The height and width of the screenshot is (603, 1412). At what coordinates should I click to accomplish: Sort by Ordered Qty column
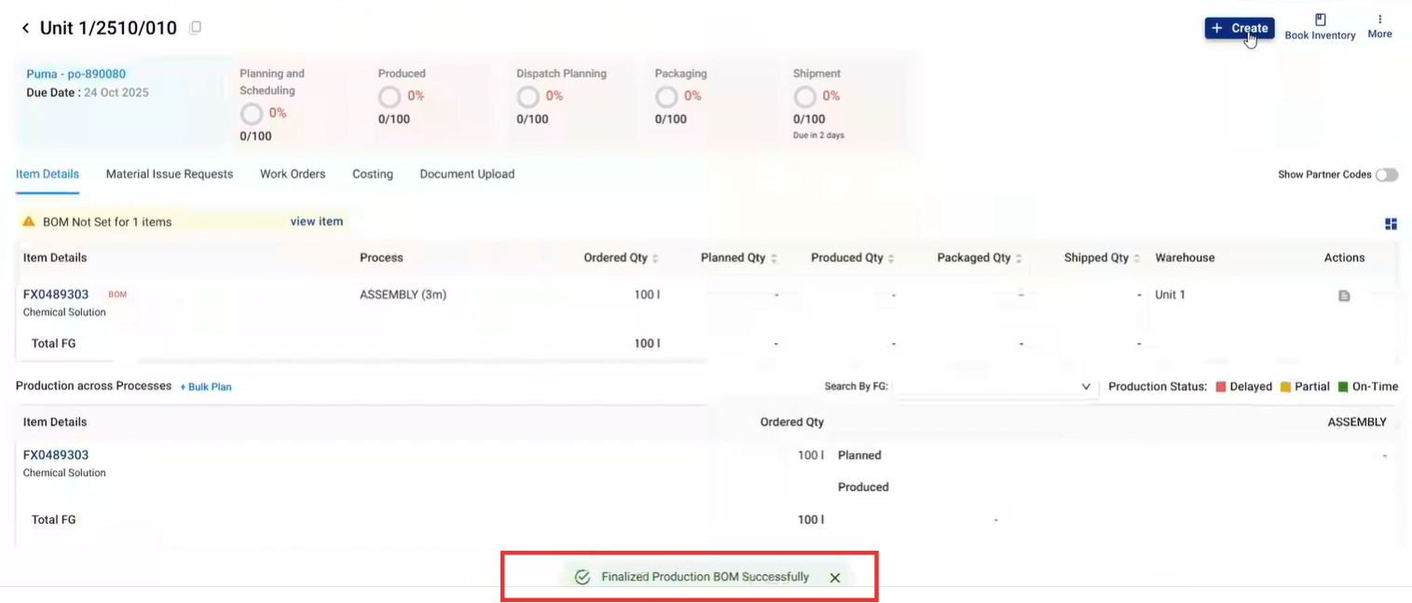(x=655, y=258)
